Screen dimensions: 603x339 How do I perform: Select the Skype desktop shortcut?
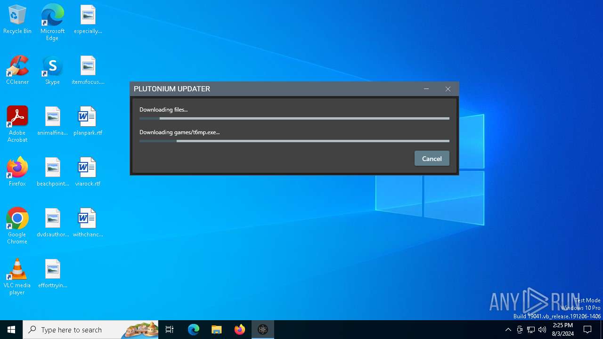52,70
